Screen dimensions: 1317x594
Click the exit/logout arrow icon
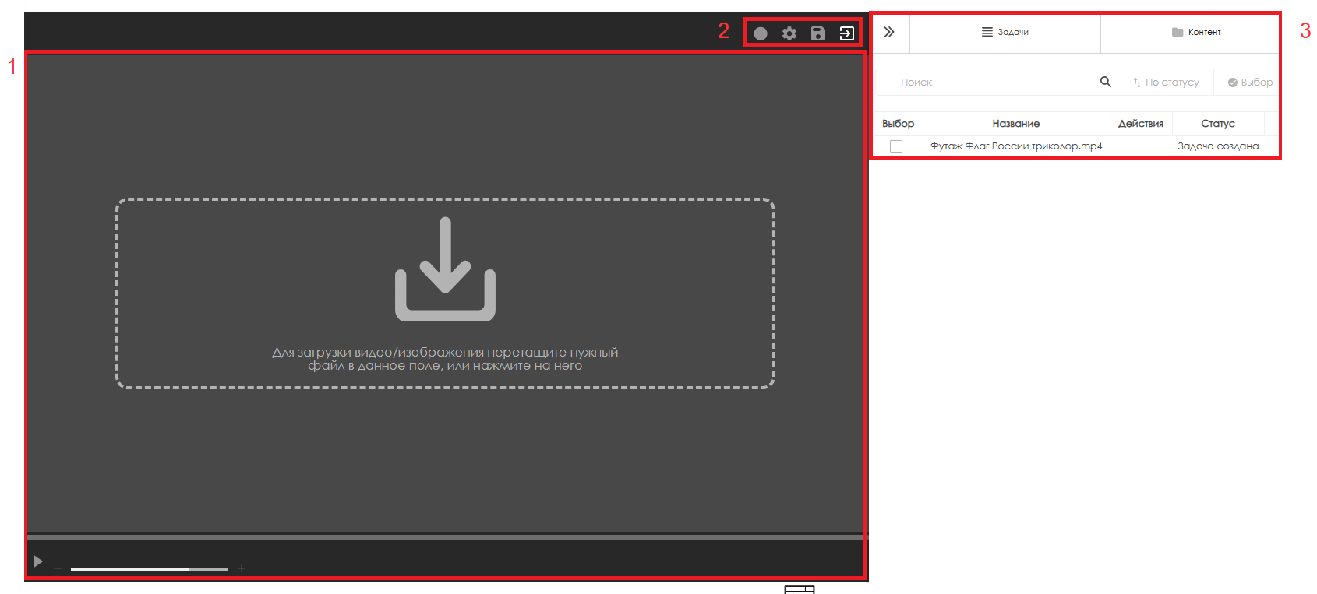(846, 33)
